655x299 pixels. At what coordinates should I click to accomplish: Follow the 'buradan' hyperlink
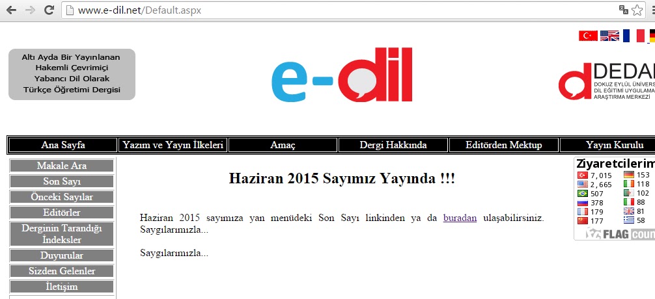tap(460, 218)
